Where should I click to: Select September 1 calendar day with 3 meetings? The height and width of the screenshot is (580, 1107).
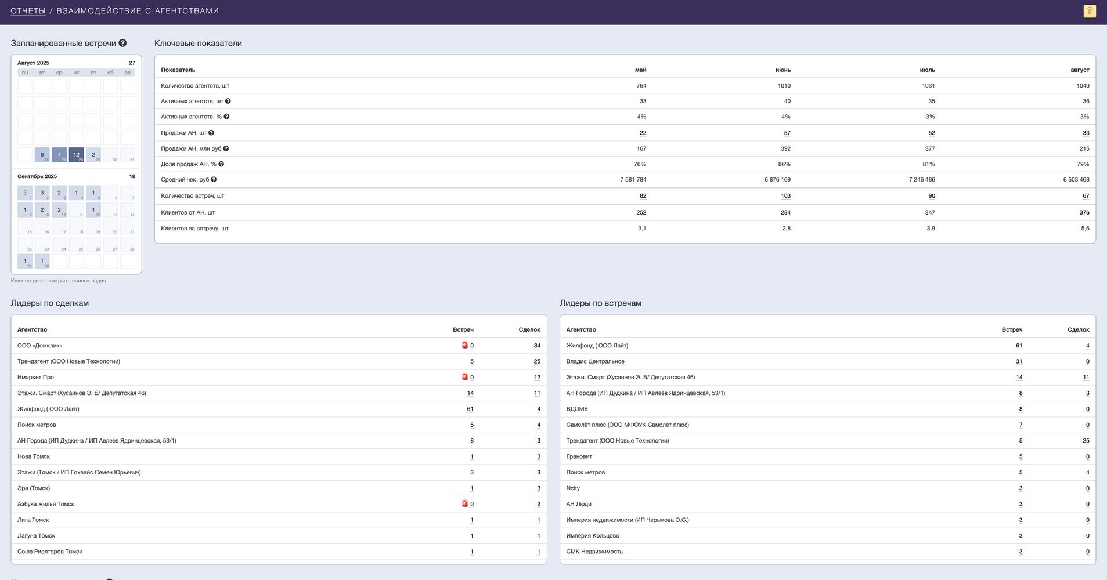[x=25, y=193]
